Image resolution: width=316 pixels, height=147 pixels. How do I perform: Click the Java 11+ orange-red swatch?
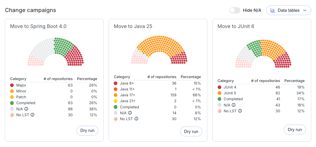(x=116, y=89)
